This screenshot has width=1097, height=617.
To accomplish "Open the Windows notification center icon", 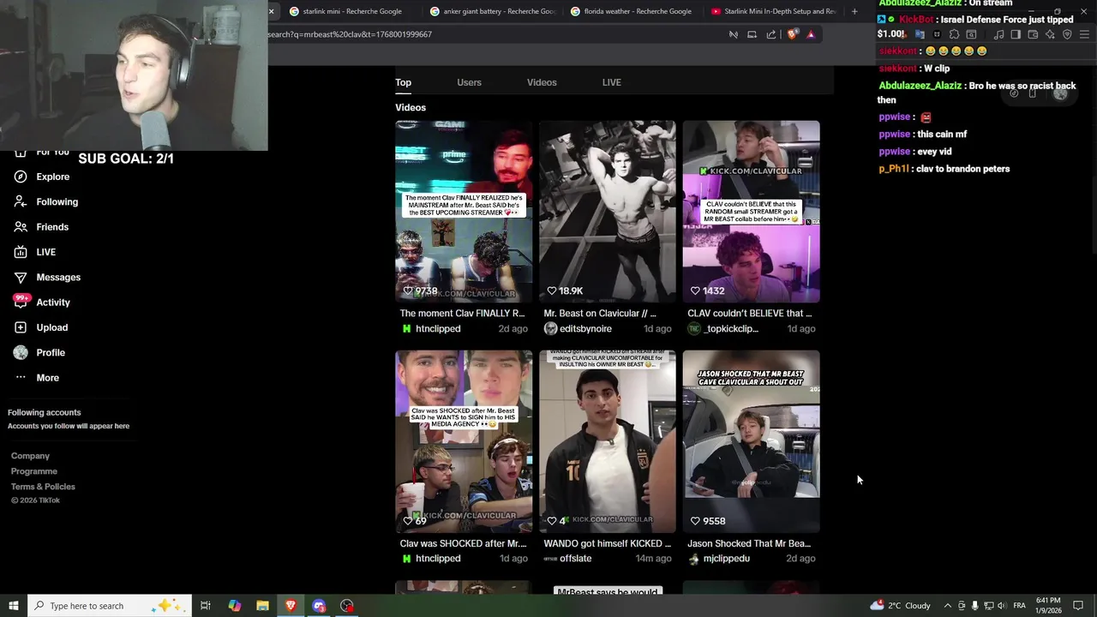I will (x=1078, y=606).
